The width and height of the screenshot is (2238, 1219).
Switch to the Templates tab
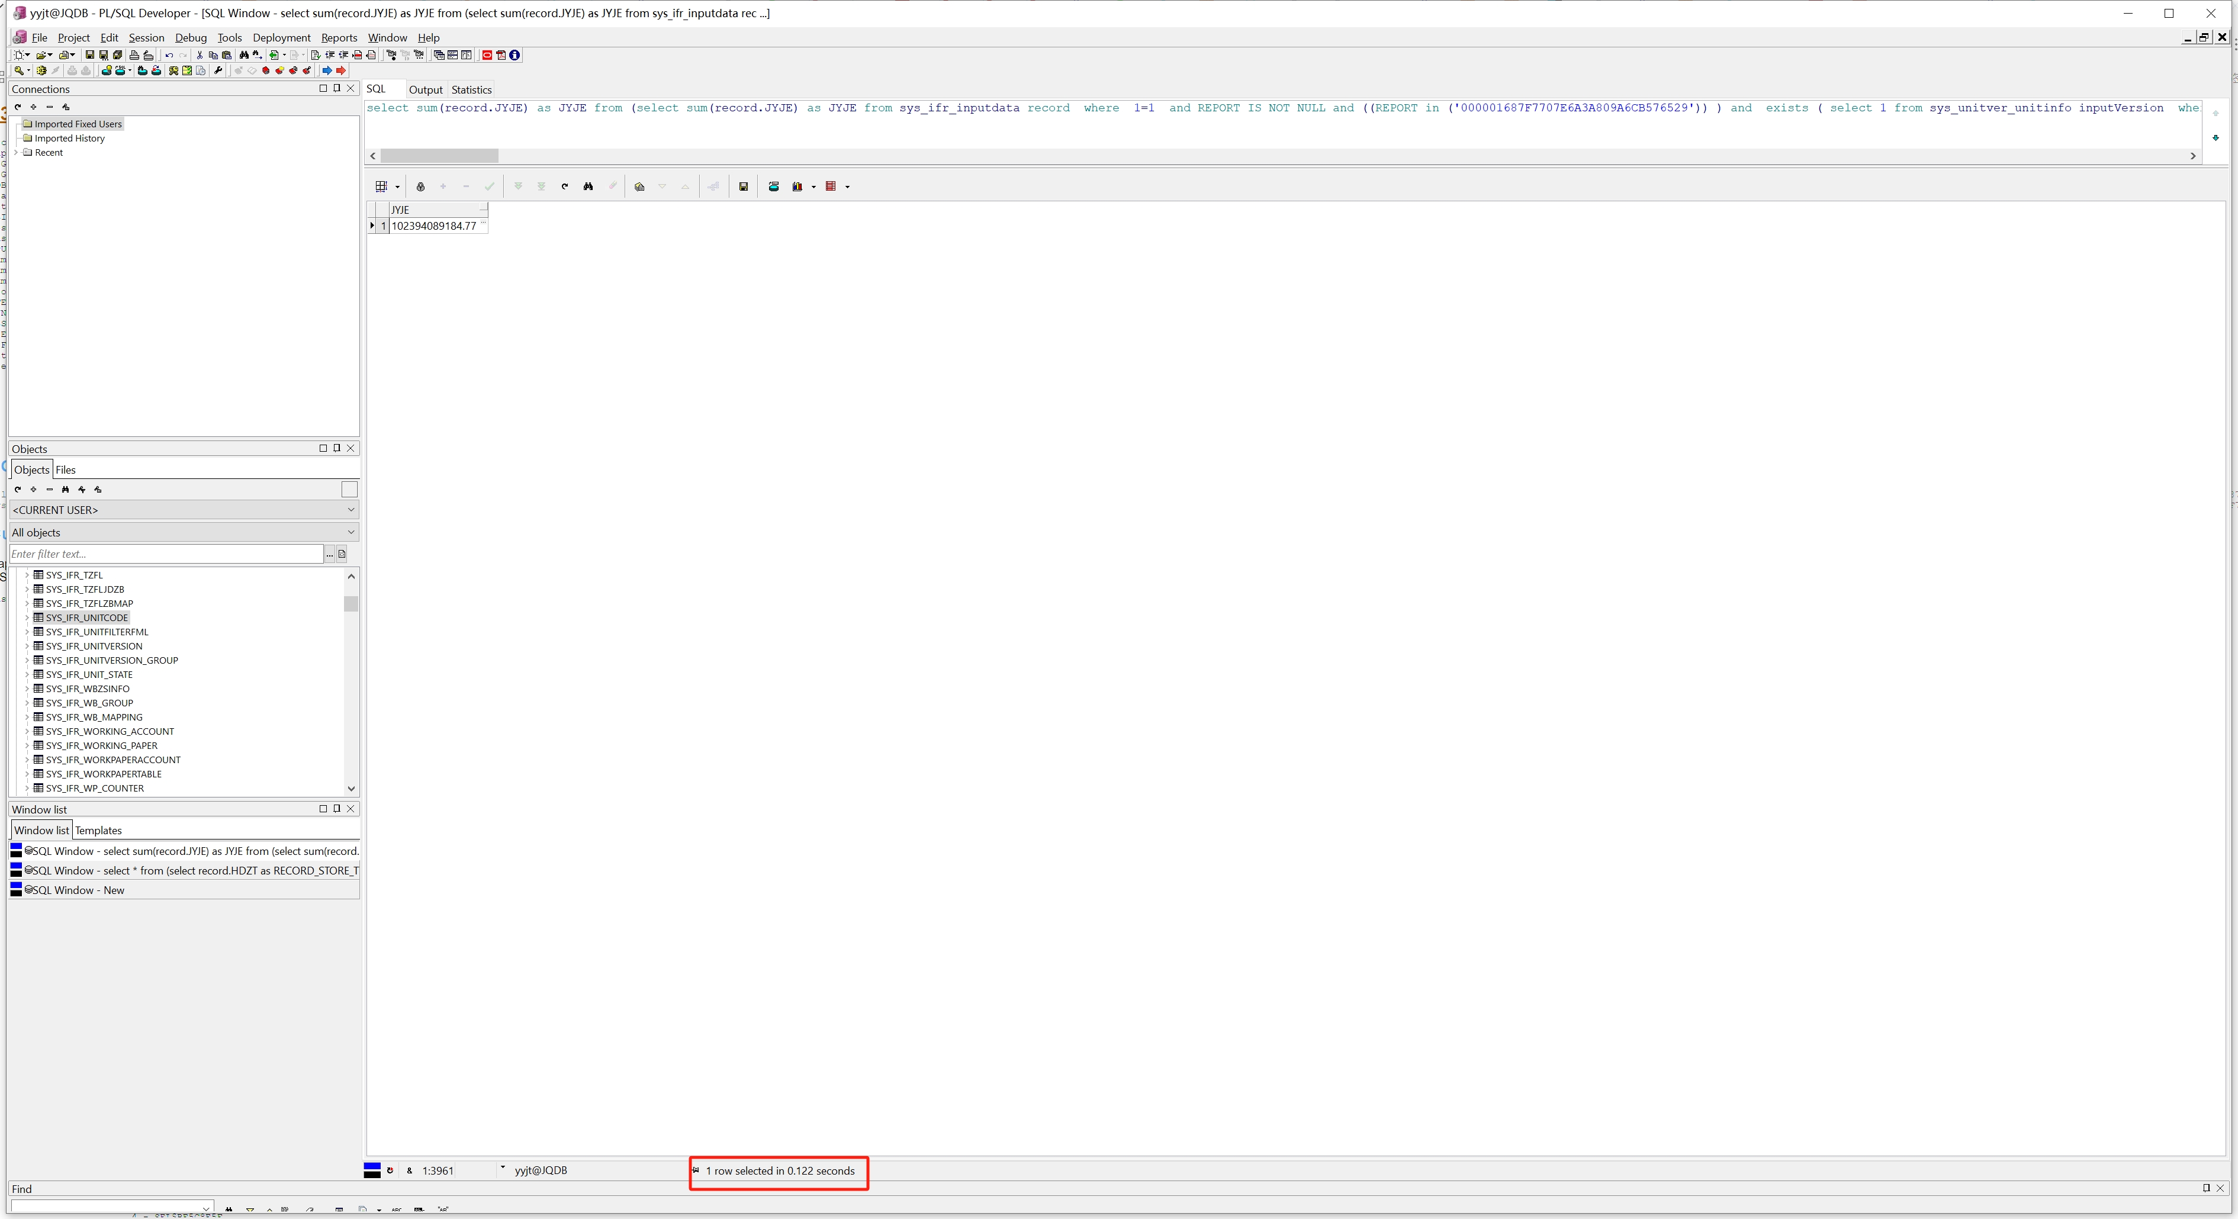(99, 830)
